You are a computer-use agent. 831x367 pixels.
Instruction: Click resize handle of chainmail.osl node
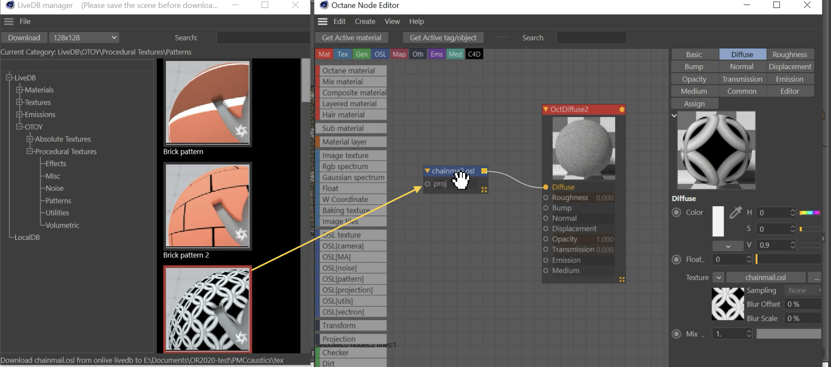point(484,190)
